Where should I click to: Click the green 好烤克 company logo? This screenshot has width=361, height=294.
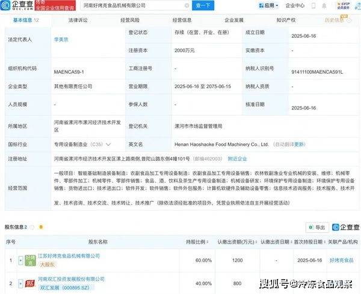(x=30, y=260)
